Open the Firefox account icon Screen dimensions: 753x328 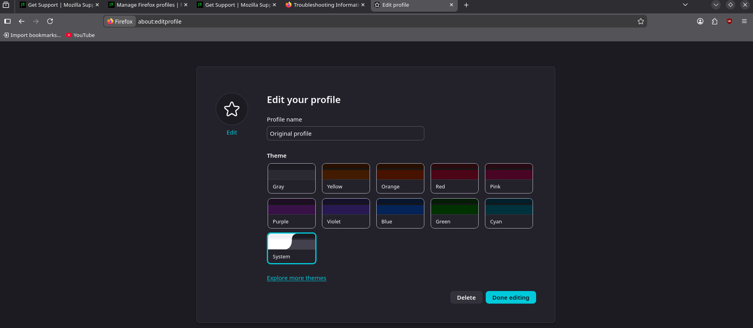(700, 21)
